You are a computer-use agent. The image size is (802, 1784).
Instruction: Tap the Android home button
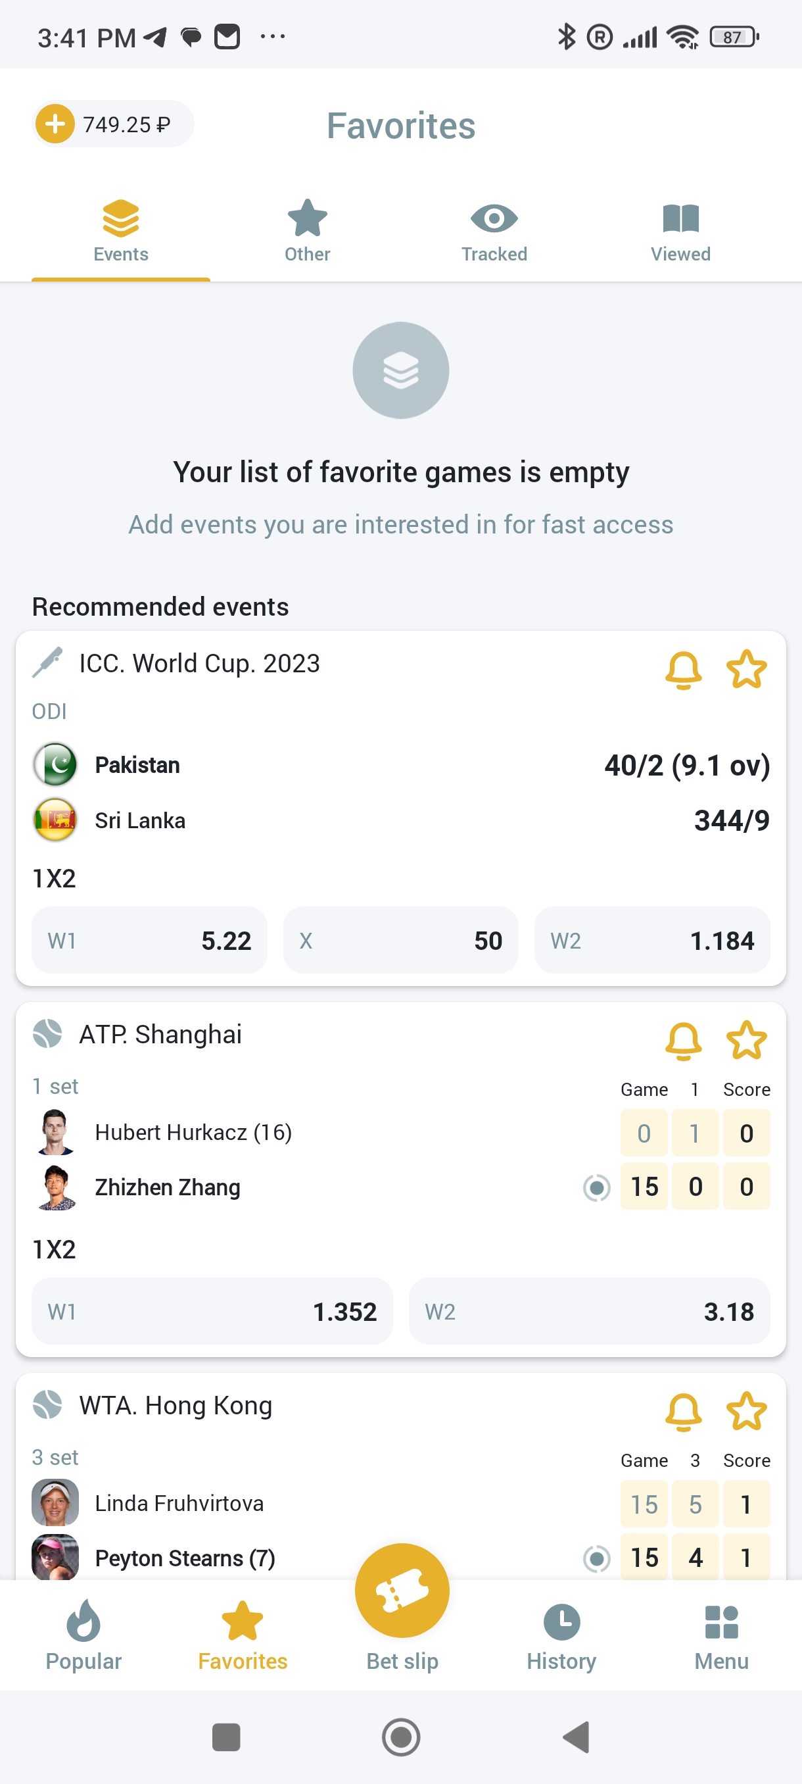pos(402,1737)
